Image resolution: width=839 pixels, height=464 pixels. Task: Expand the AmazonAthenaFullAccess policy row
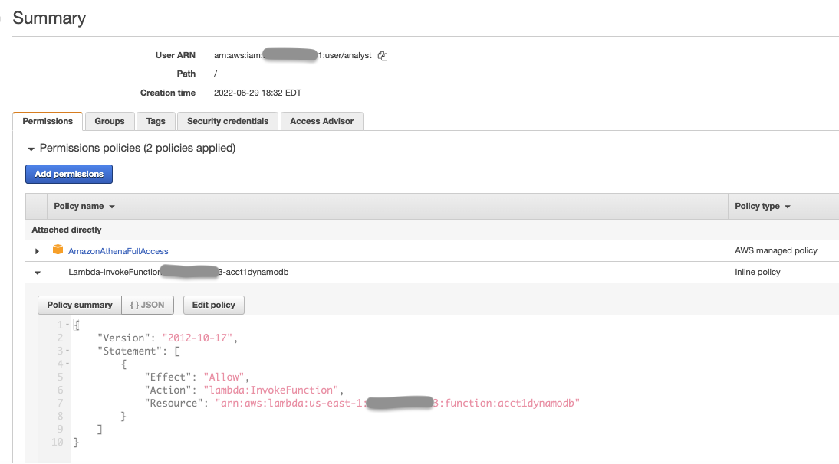click(x=37, y=251)
